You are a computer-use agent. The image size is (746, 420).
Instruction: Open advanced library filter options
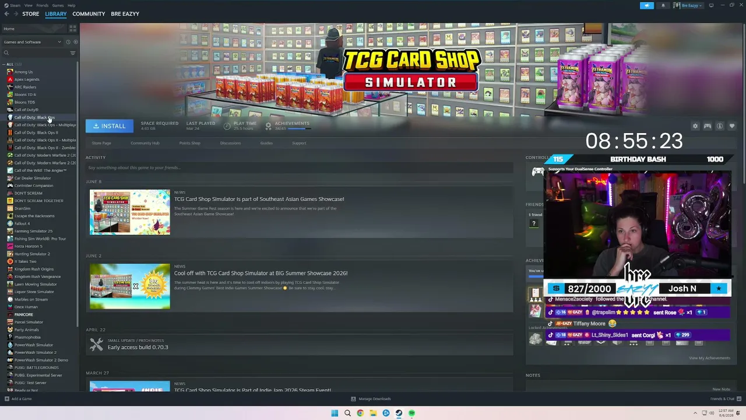pyautogui.click(x=73, y=53)
